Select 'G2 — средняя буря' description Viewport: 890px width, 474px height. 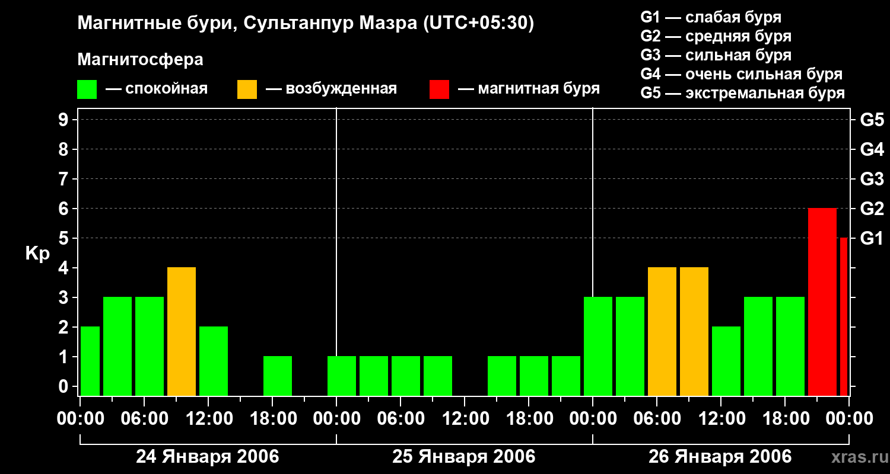click(x=716, y=37)
